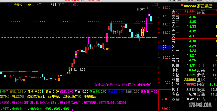Select the 卖四 14.35 ask row
Screen dimensions: 217x111
[194, 22]
